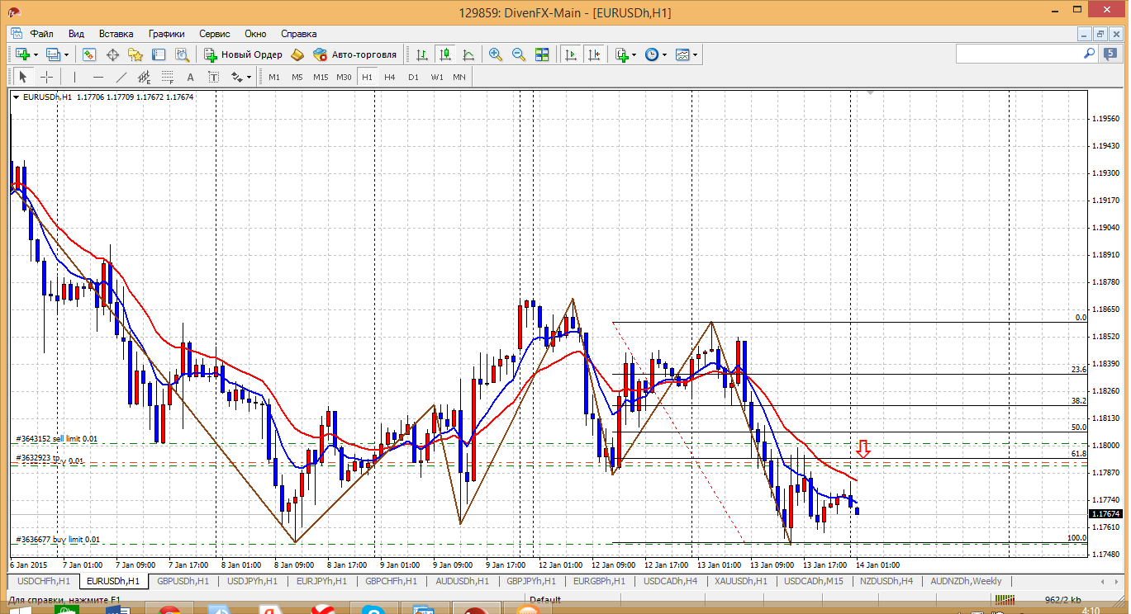
Task: Select the Fibonacci retracement tool
Action: (169, 77)
